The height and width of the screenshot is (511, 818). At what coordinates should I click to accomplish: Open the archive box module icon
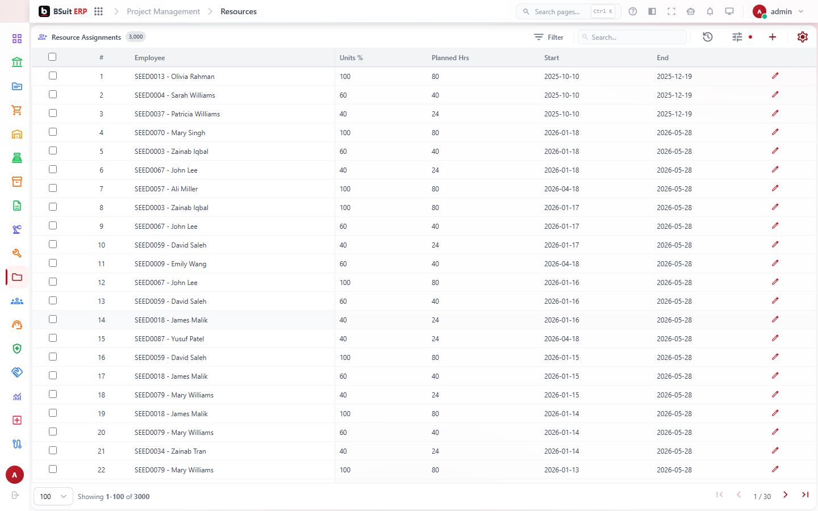point(17,182)
